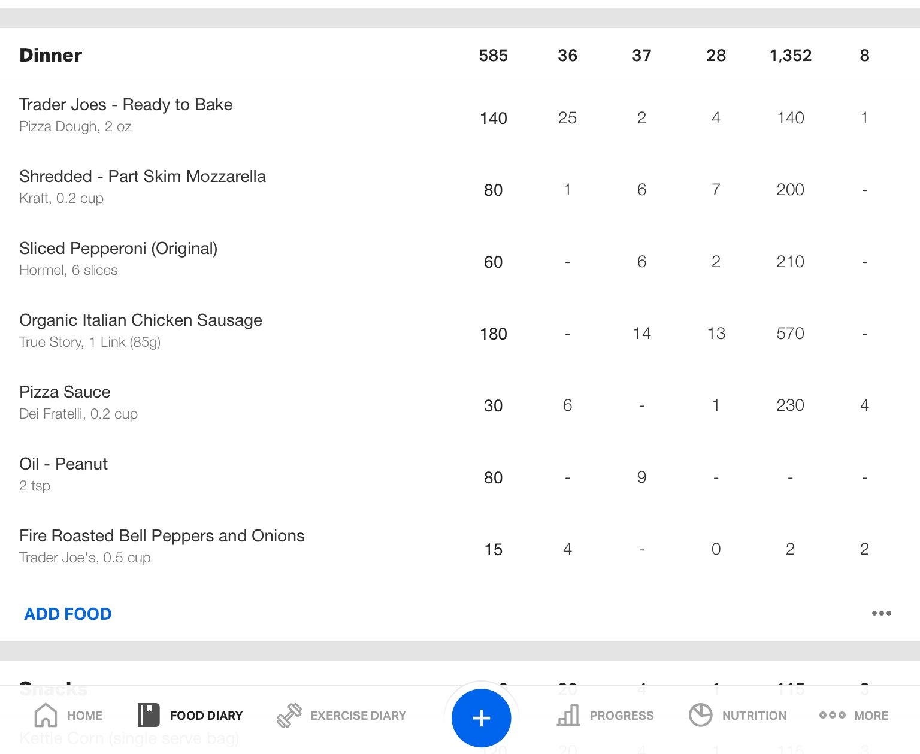
Task: Open Shredded Part Skim Mozzarella entry
Action: pyautogui.click(x=460, y=189)
